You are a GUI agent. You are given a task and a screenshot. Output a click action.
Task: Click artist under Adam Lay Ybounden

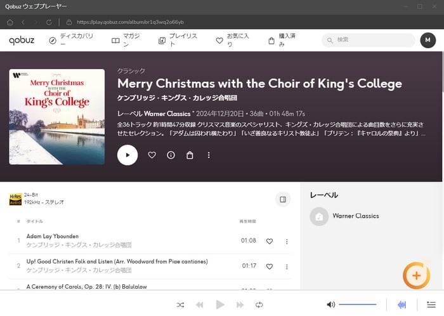pos(79,245)
